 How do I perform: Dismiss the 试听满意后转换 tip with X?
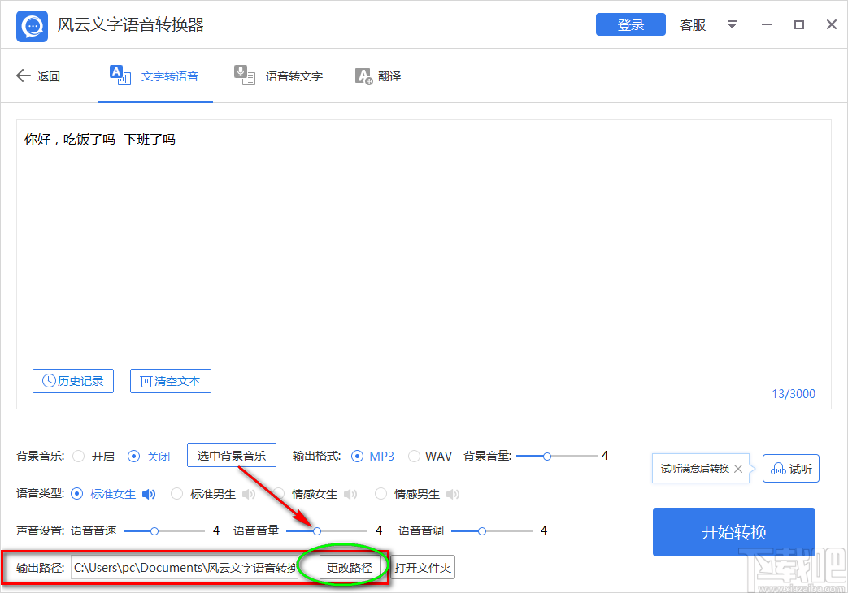[x=737, y=468]
